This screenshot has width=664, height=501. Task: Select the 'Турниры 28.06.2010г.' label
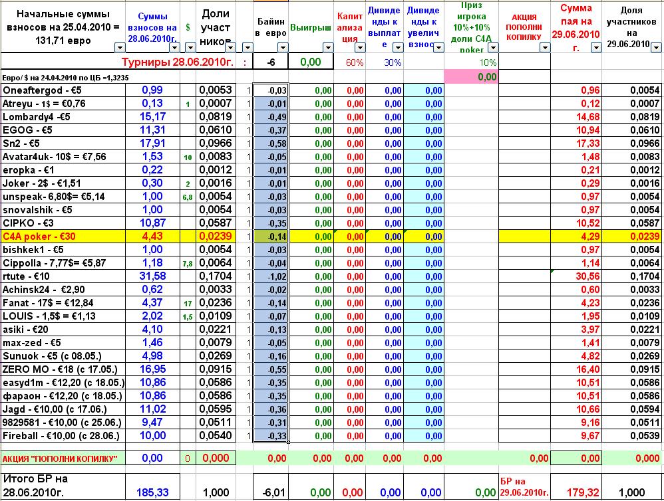coord(178,62)
